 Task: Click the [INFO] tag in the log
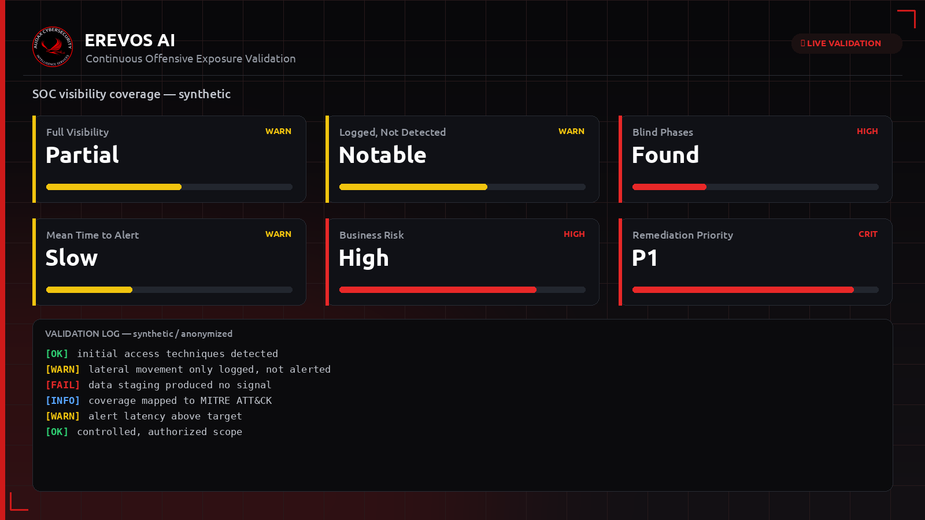point(62,400)
